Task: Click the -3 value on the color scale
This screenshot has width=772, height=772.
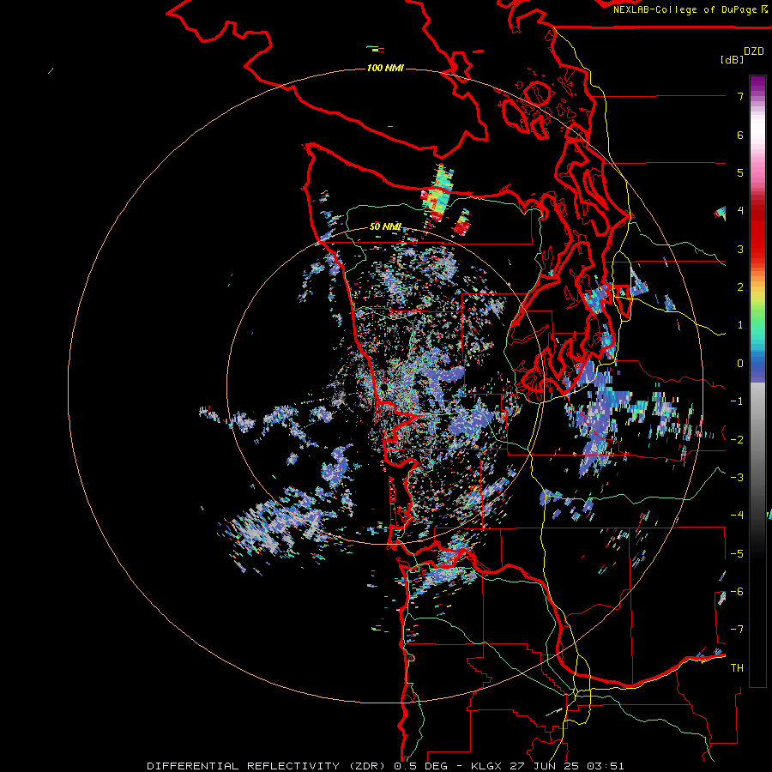Action: pos(737,477)
